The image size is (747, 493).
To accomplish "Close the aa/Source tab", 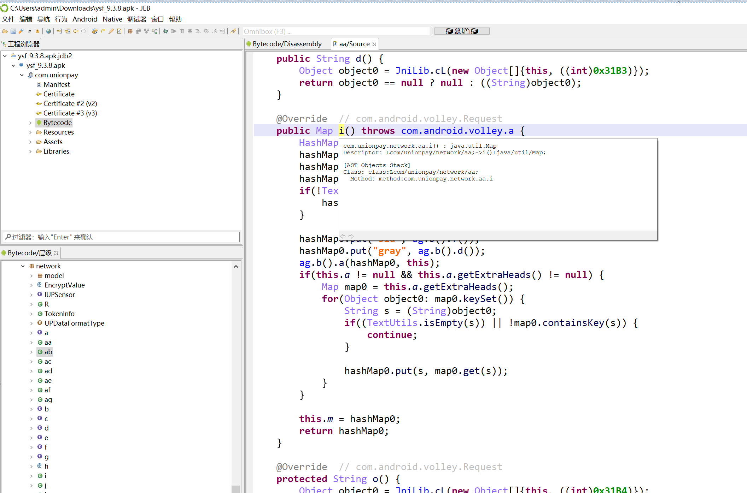I will (x=374, y=44).
